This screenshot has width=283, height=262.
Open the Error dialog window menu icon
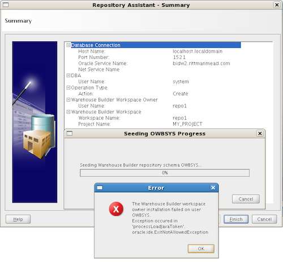100,188
